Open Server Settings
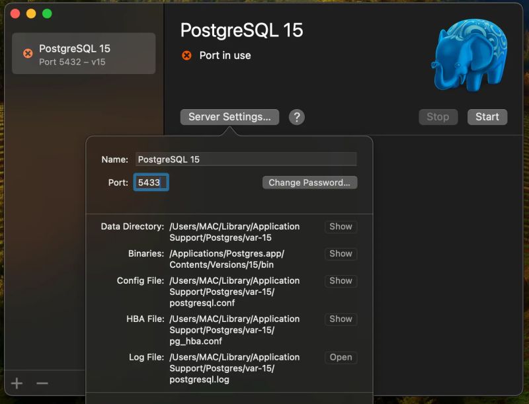Screen dimensions: 529x404 coord(229,117)
